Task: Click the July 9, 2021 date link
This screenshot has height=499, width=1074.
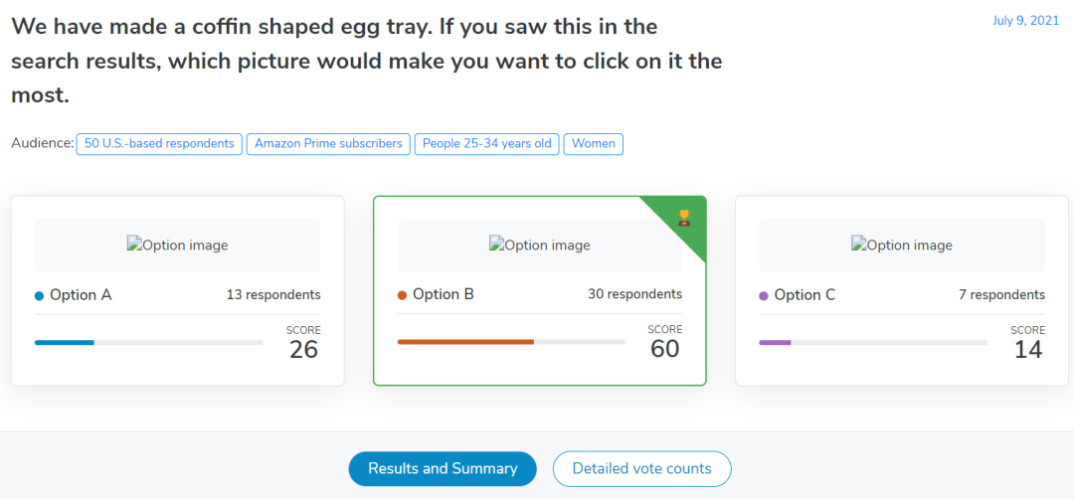Action: click(1026, 20)
